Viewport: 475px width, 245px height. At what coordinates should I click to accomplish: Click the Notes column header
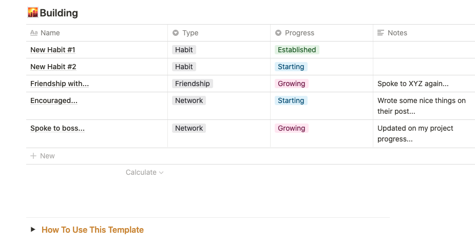coord(397,33)
